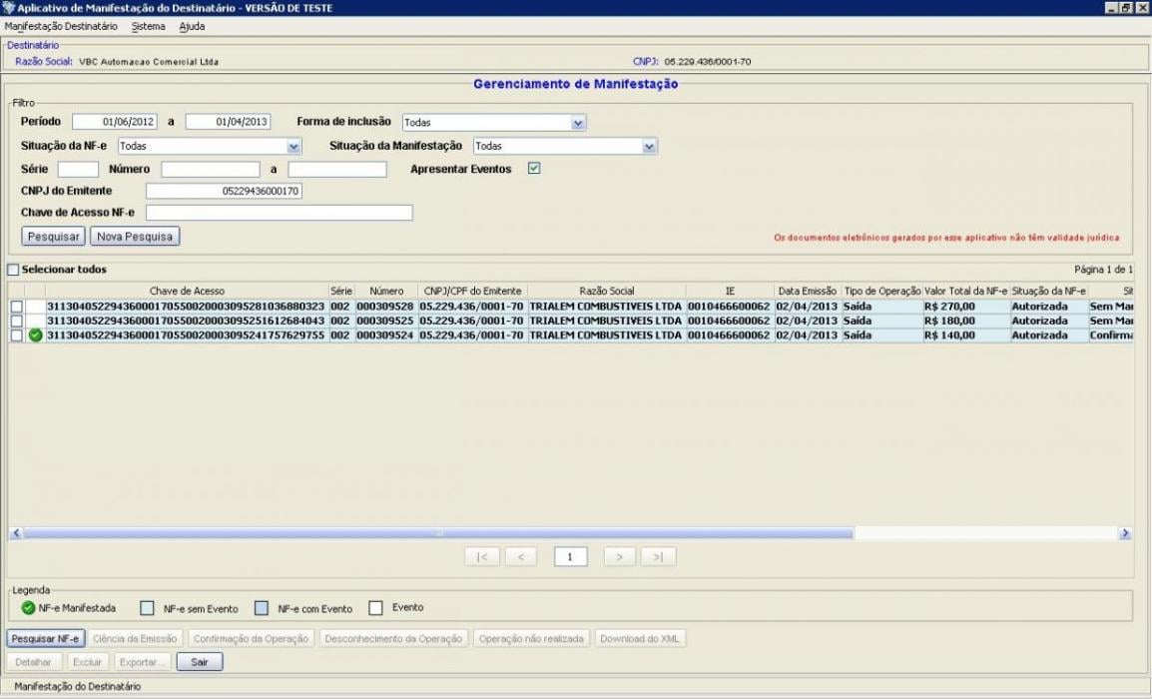Image resolution: width=1152 pixels, height=699 pixels.
Task: Click the horizontal scrollbar thumb of the table
Action: point(438,533)
